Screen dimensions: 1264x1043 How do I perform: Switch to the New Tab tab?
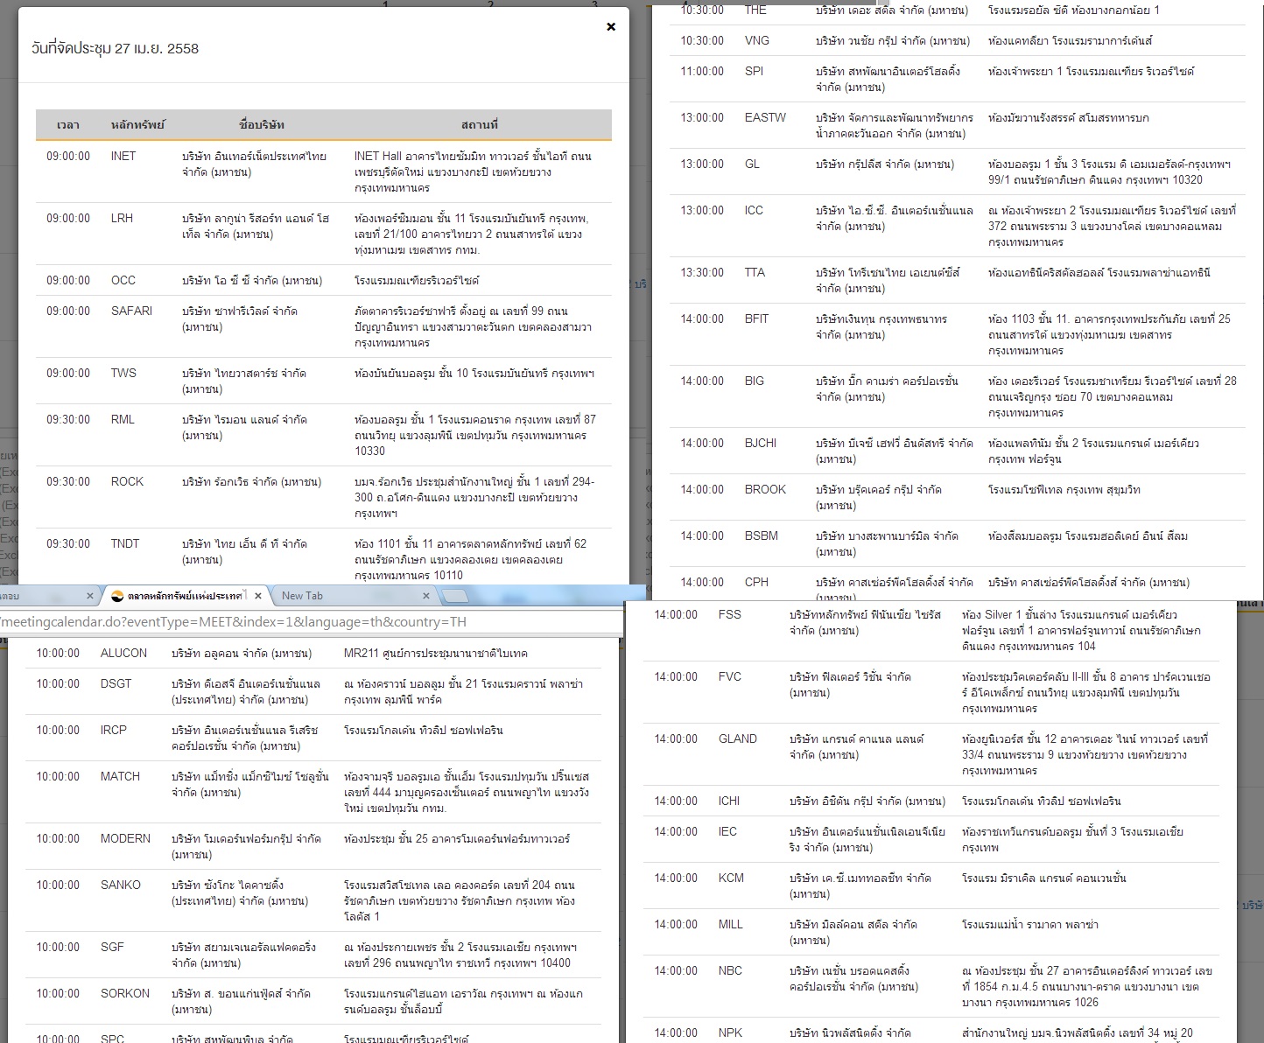point(302,596)
